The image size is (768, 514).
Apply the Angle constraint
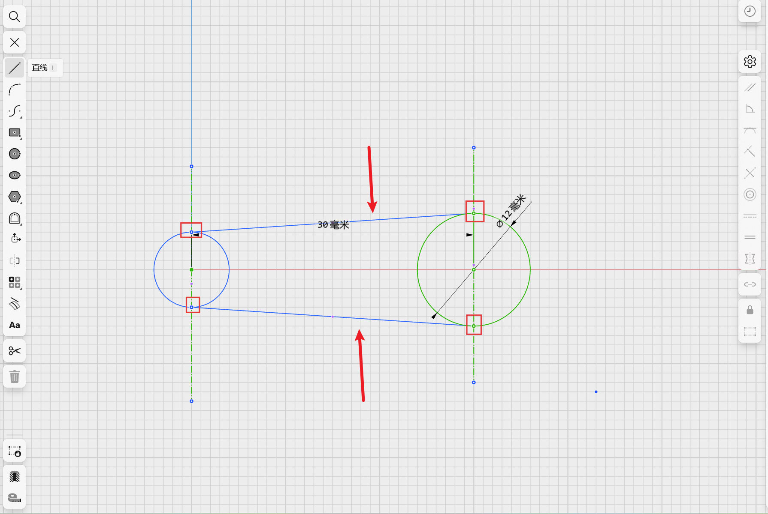750,109
